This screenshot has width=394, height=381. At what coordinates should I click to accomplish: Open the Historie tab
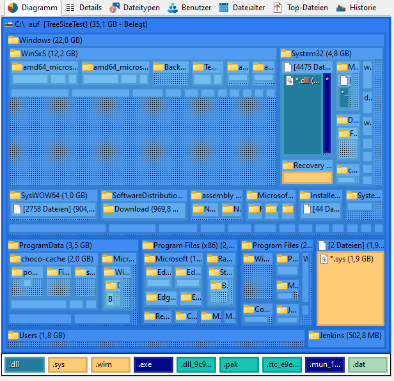tap(356, 8)
